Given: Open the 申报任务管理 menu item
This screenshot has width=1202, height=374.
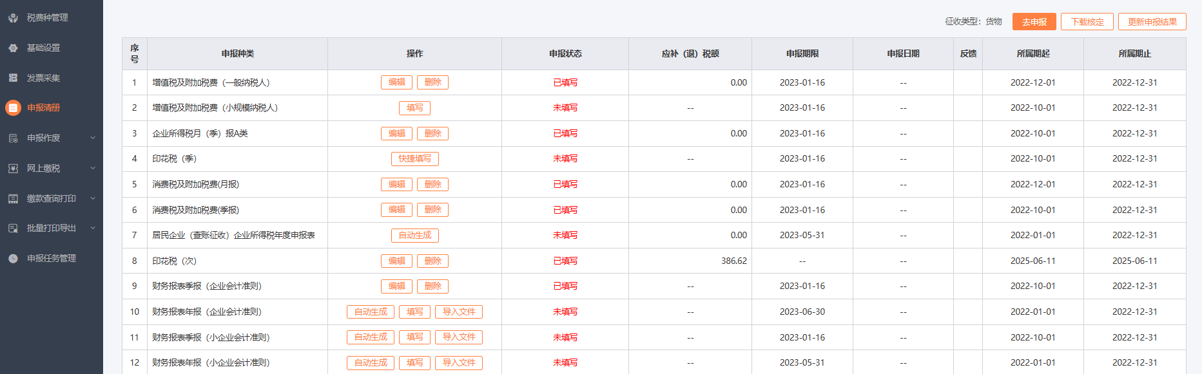Looking at the screenshot, I should (52, 259).
